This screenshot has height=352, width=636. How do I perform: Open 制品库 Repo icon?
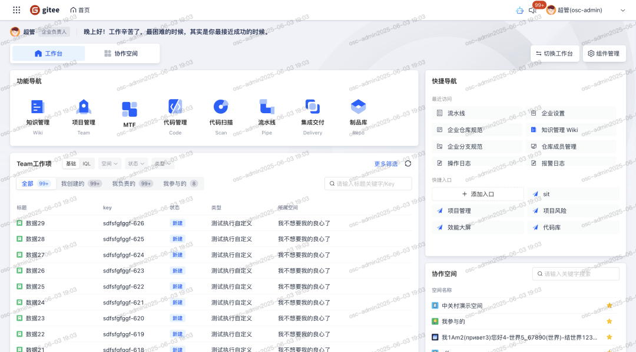[358, 107]
